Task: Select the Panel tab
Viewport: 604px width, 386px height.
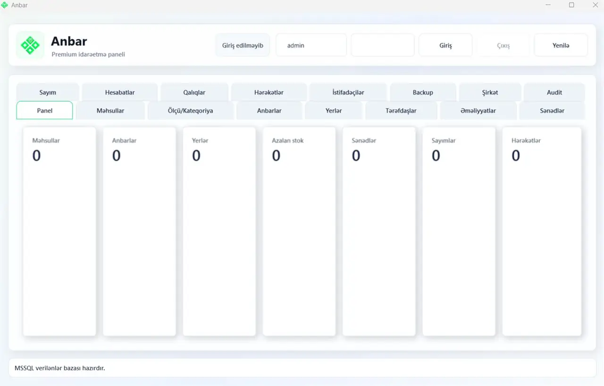Action: pos(45,110)
